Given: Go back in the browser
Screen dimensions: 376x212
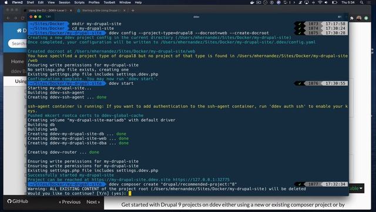Looking at the screenshot, I should (x=8, y=18).
